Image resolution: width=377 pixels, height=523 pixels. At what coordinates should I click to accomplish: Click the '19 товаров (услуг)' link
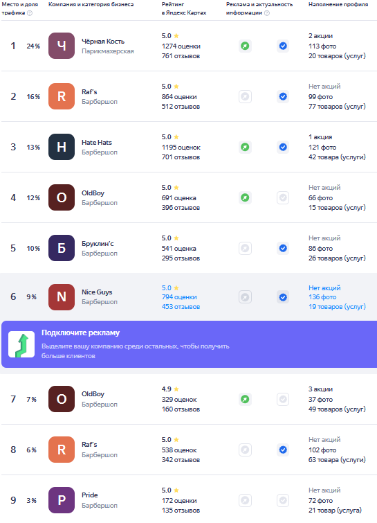coord(337,307)
